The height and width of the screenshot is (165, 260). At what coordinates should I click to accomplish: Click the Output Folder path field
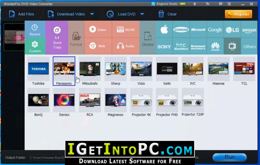coord(47,157)
